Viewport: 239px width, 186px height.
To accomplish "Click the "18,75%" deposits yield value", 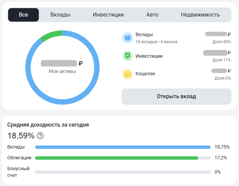I will pos(222,147).
